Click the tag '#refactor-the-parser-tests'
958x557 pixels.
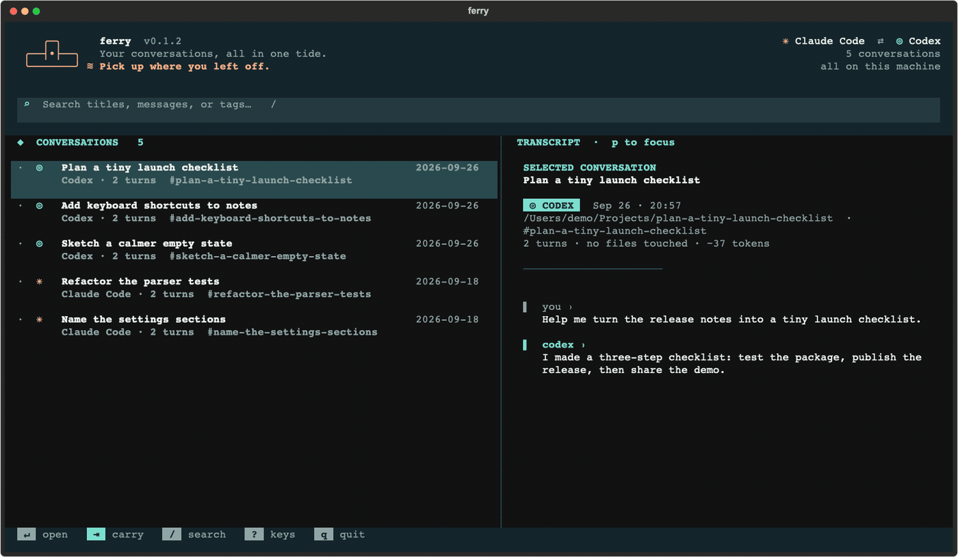289,294
